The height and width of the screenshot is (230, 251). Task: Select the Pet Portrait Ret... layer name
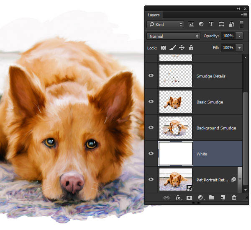[212, 180]
